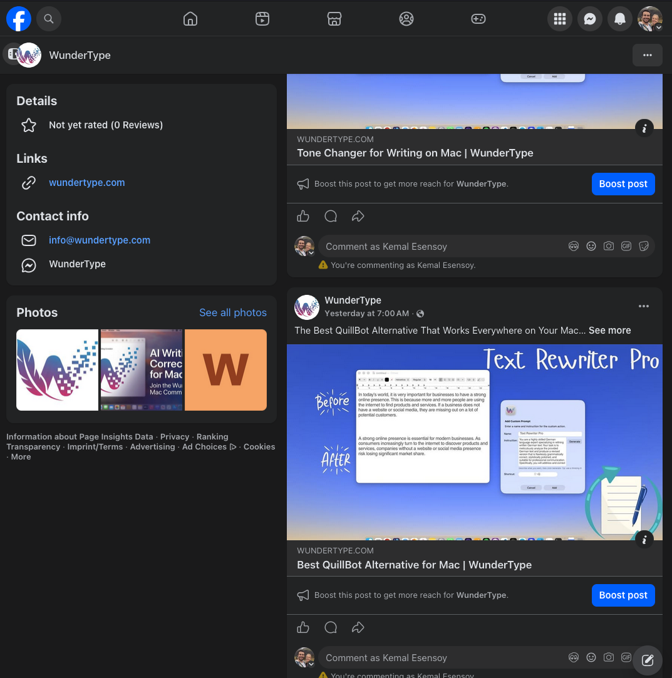
Task: Insert emoji in Tone Changer comment
Action: 591,246
